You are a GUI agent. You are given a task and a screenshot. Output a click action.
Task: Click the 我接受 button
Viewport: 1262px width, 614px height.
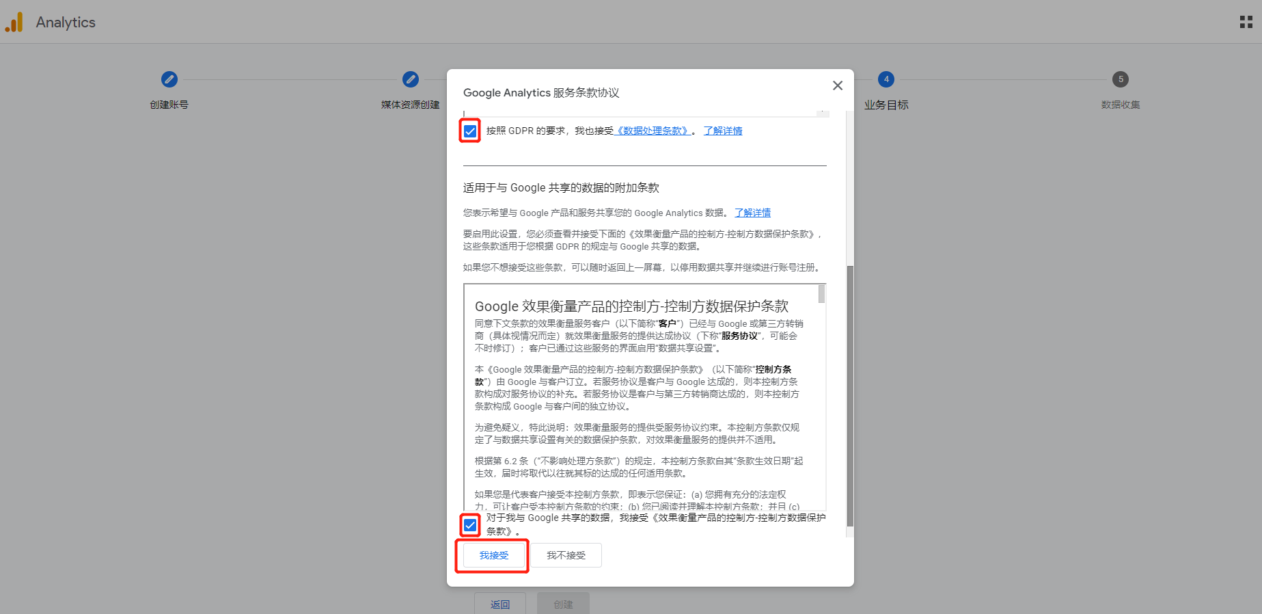click(494, 555)
